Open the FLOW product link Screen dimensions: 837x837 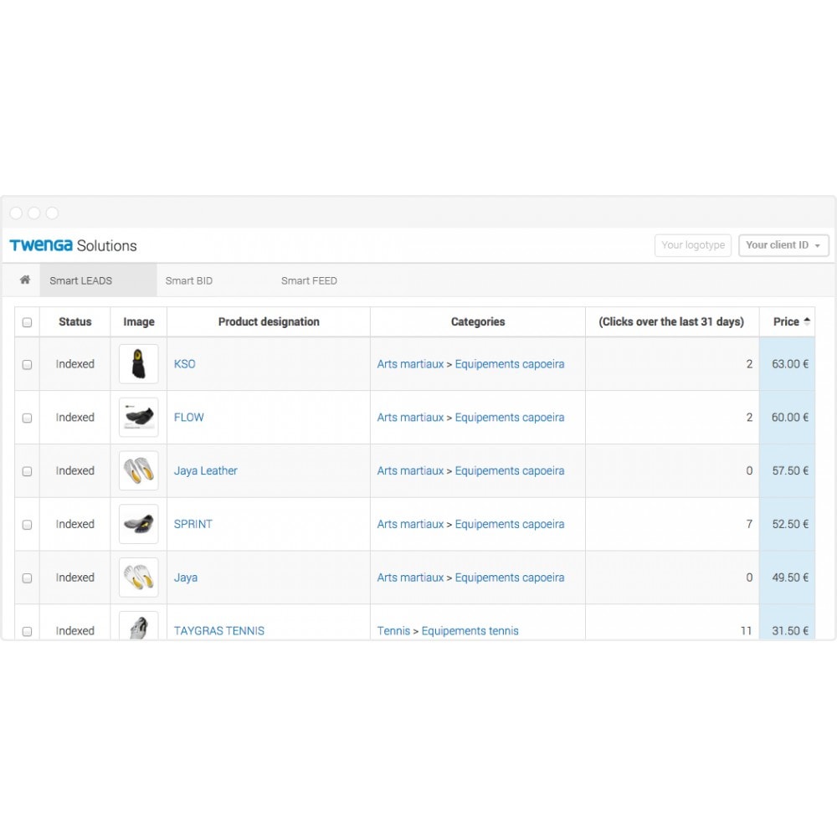189,418
